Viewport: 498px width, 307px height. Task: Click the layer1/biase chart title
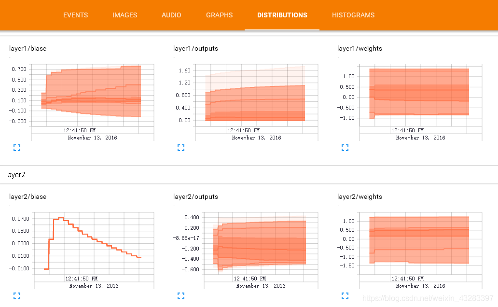[28, 48]
